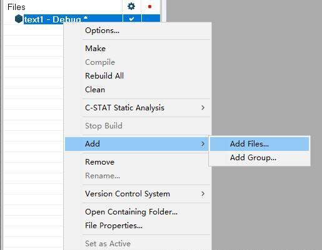Expand the Version Control System submenu arrow

click(203, 194)
